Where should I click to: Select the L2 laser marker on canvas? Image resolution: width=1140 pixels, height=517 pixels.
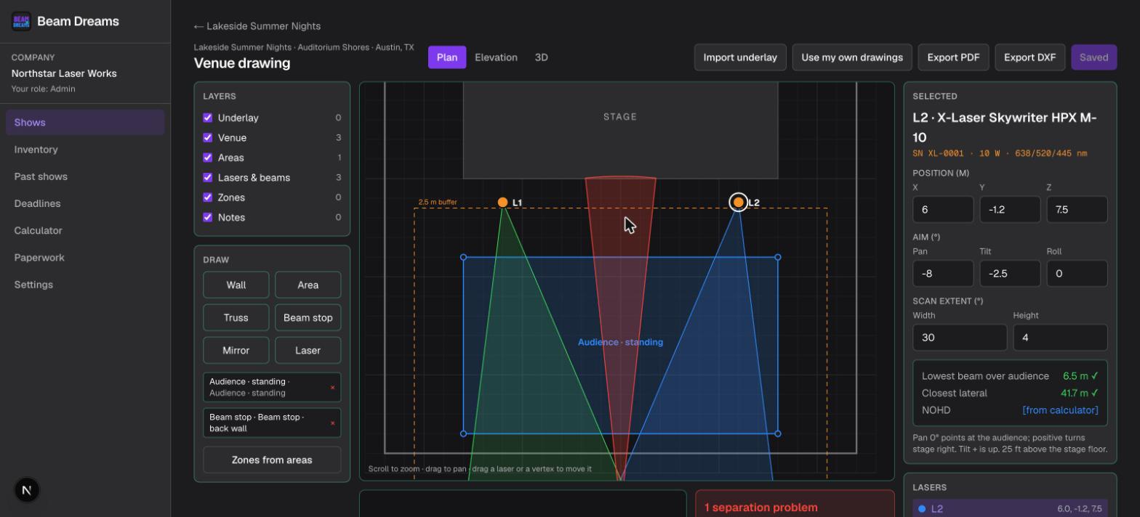click(739, 202)
